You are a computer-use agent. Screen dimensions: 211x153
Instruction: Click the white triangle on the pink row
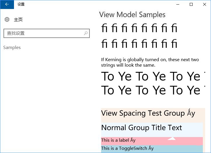point(172,139)
